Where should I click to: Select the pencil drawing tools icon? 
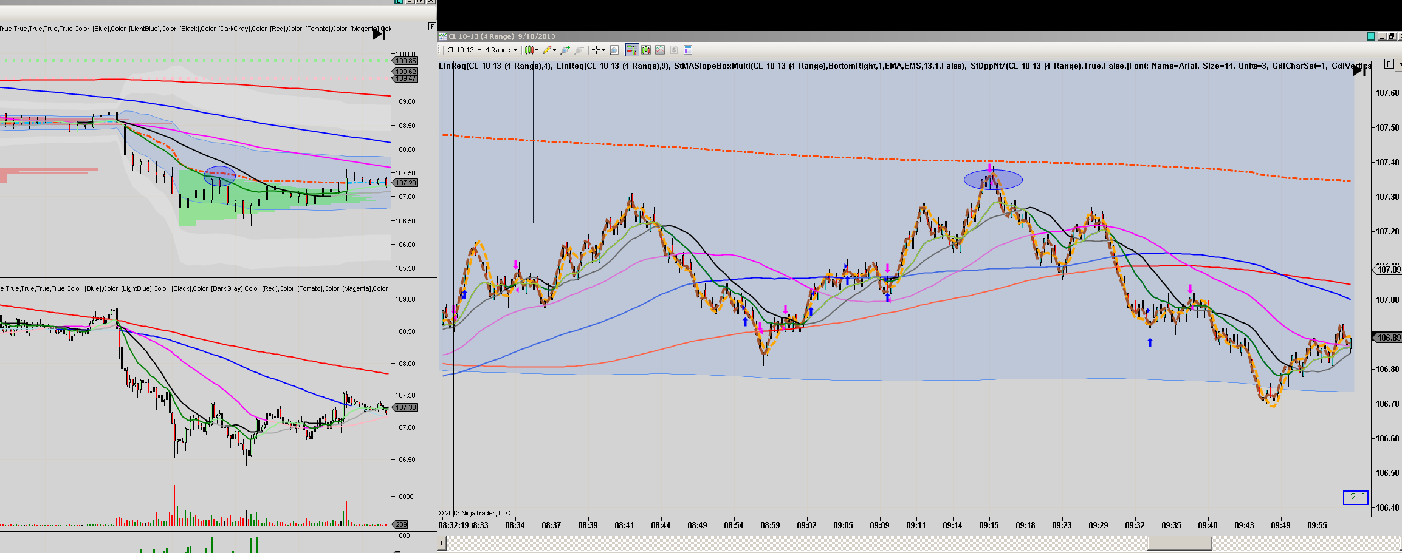click(x=547, y=50)
